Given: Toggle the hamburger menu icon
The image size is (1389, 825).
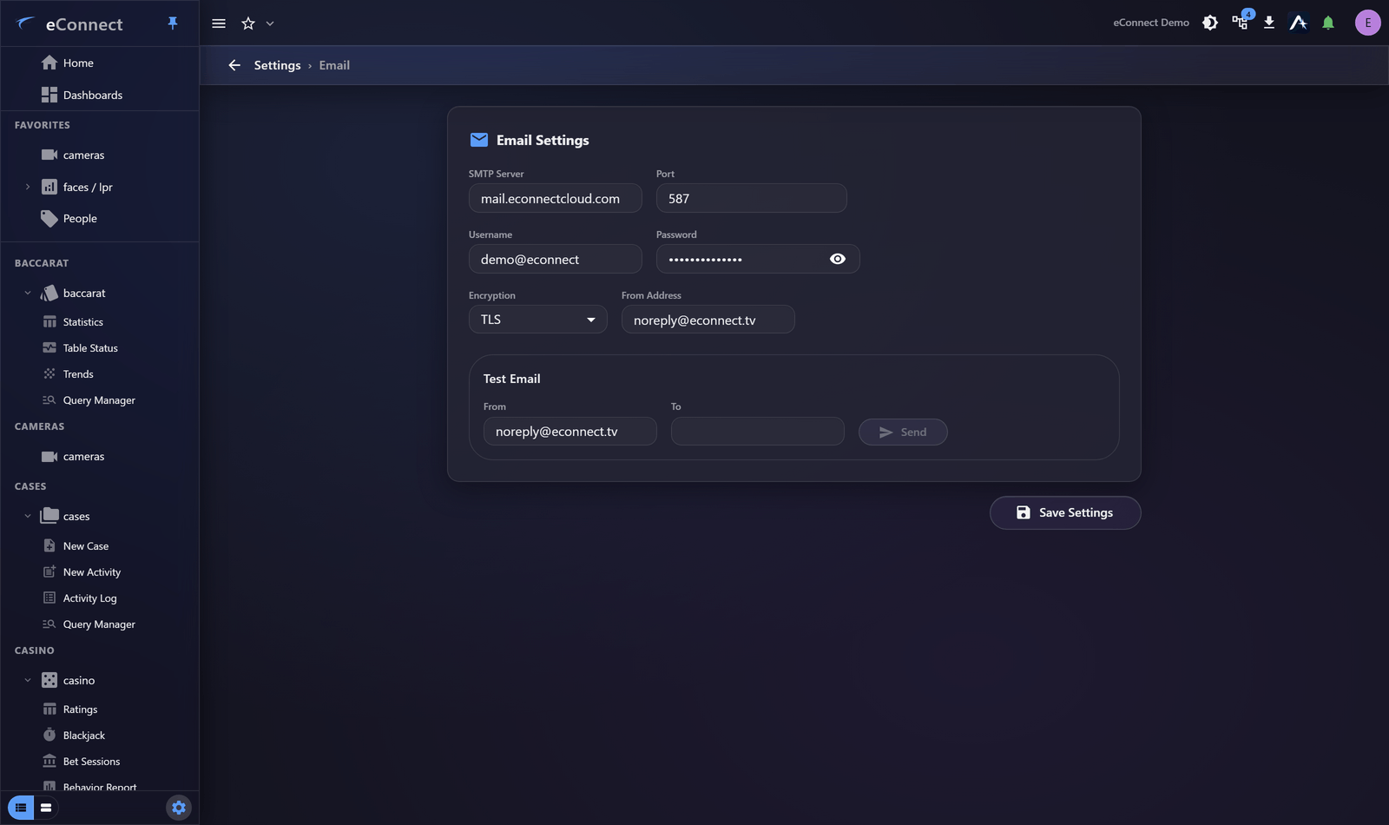Looking at the screenshot, I should click(219, 23).
